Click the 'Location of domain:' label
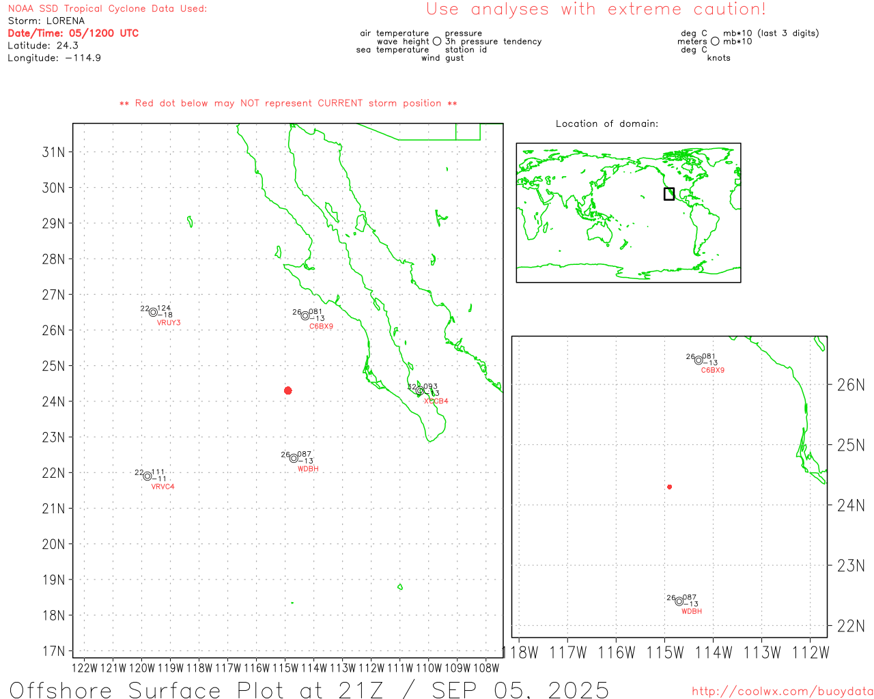Screen dimensions: 874x699 607,124
